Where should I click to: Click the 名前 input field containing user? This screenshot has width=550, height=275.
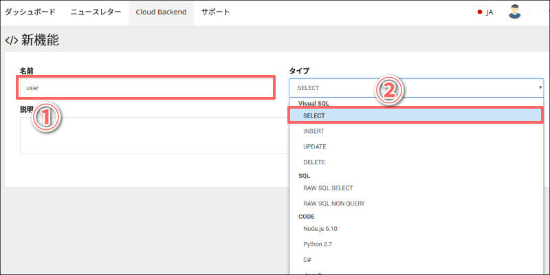(x=146, y=88)
